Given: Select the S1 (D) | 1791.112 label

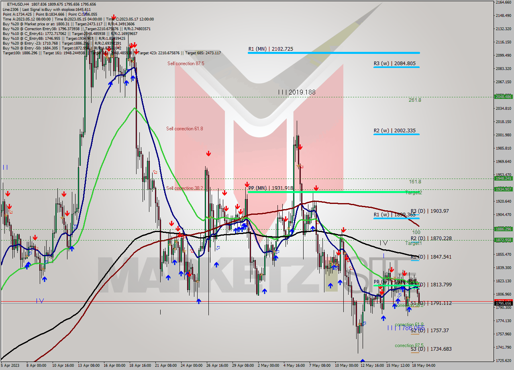Looking at the screenshot, I should pos(431,303).
